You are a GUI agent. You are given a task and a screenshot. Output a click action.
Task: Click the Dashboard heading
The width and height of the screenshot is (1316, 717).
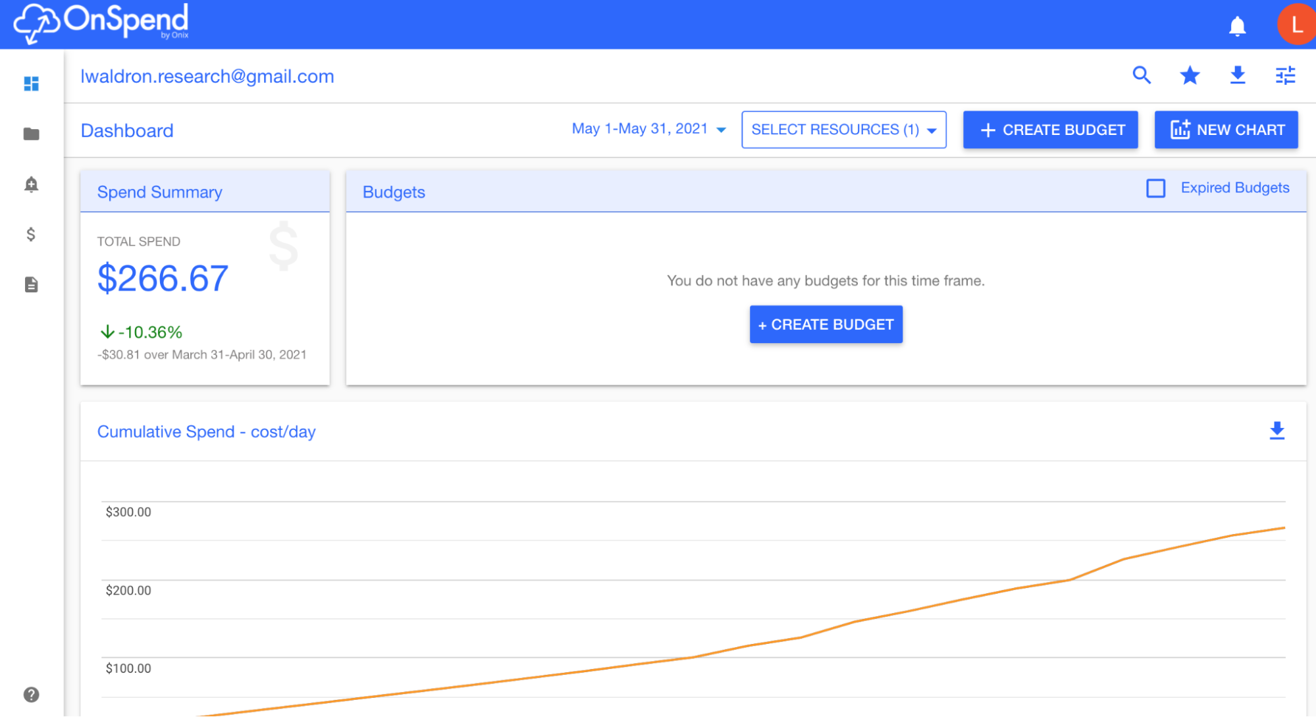click(127, 130)
